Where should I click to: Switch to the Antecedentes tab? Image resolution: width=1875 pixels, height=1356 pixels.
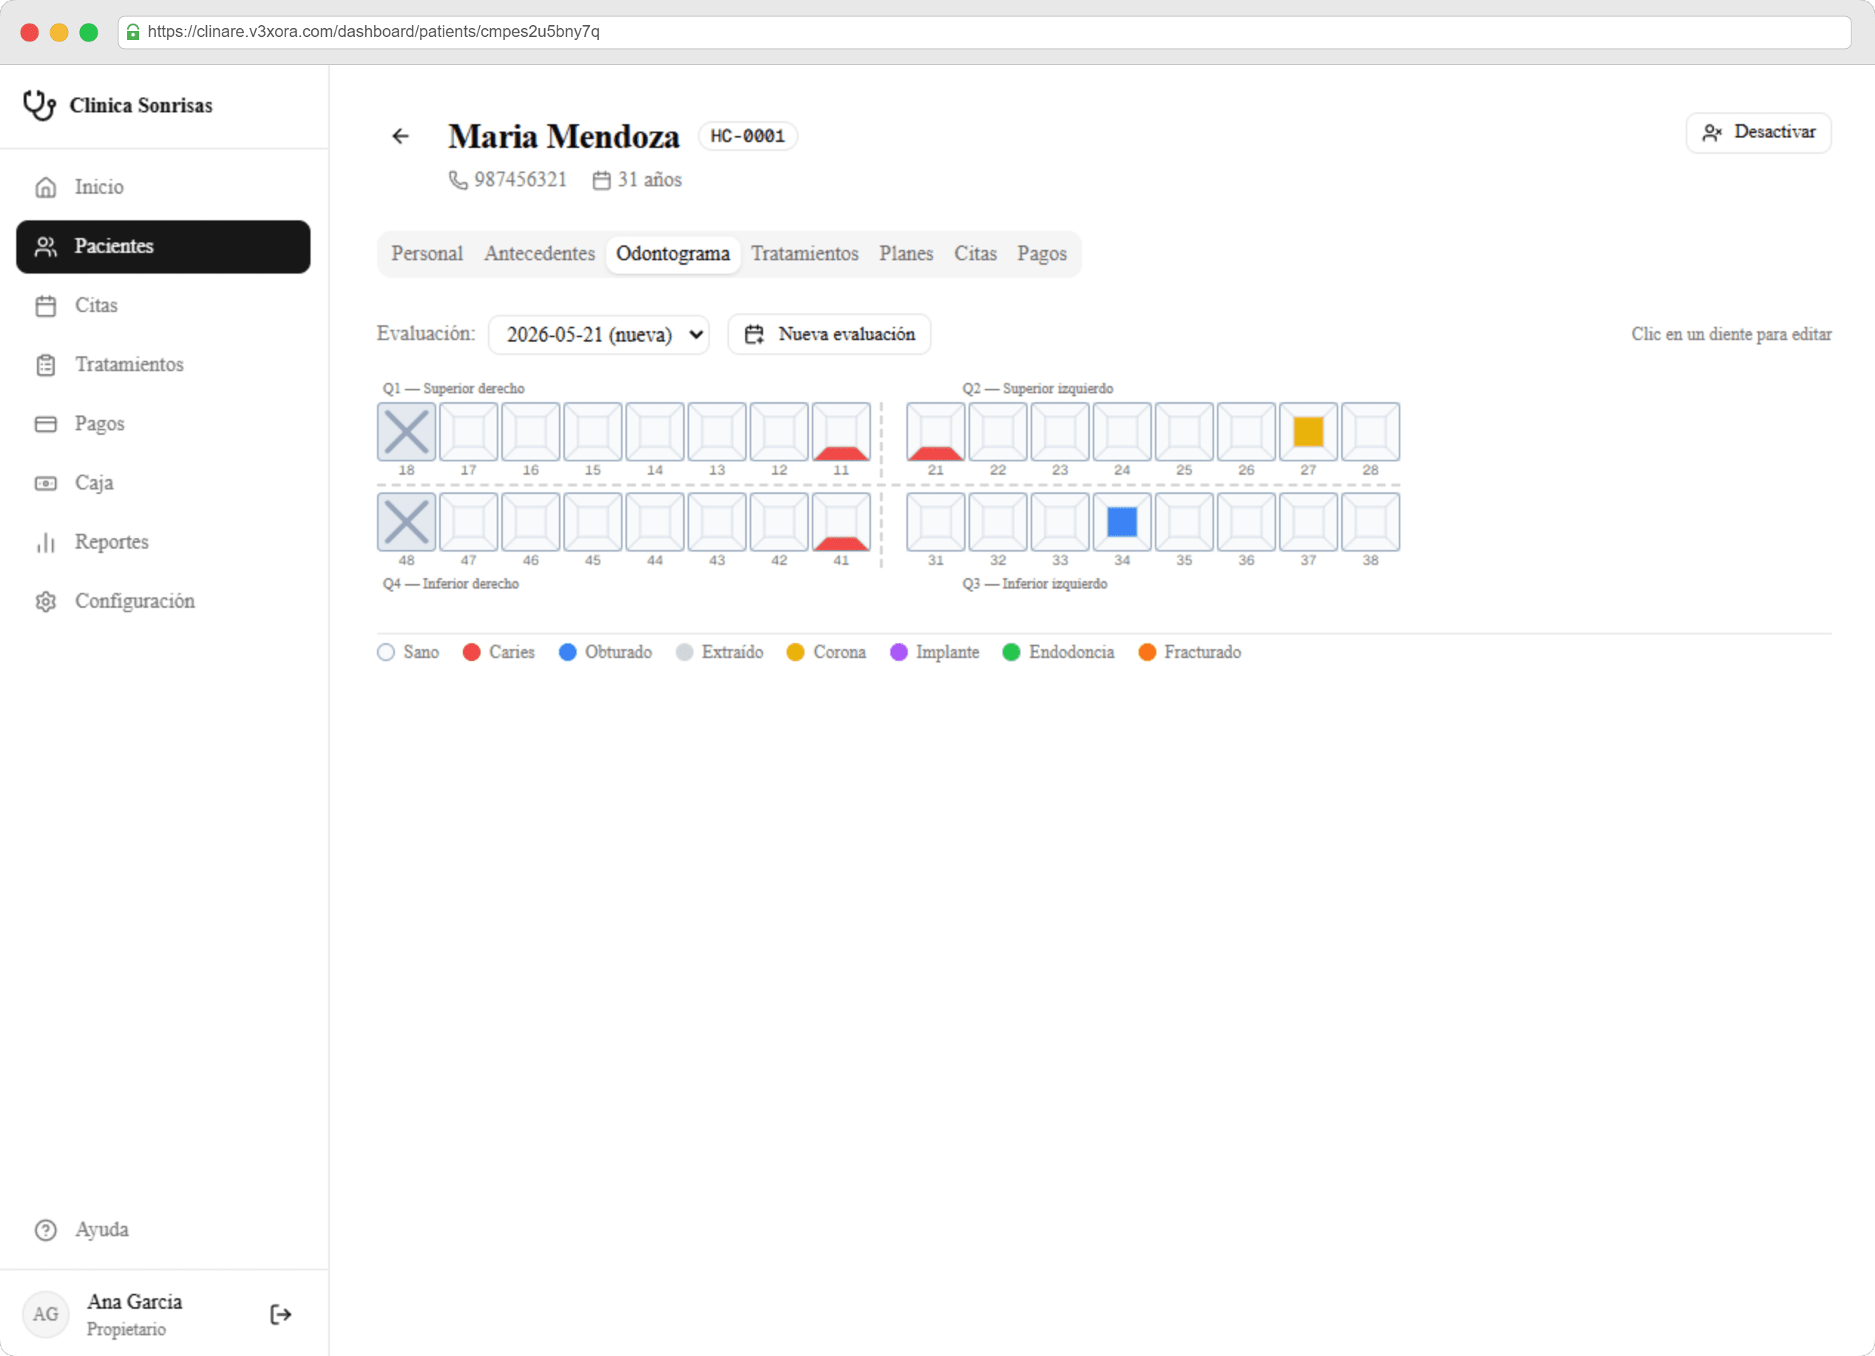(x=540, y=254)
